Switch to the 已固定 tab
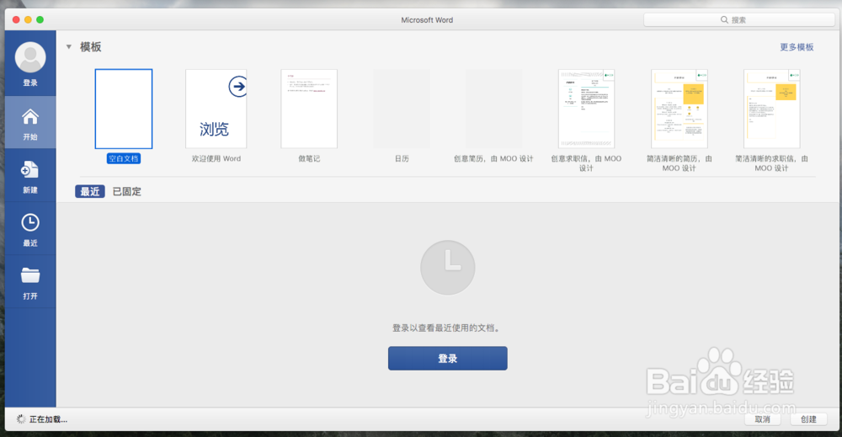 [127, 191]
